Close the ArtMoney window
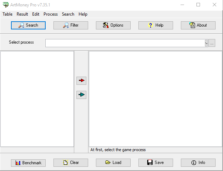The height and width of the screenshot is (171, 223). point(215,5)
